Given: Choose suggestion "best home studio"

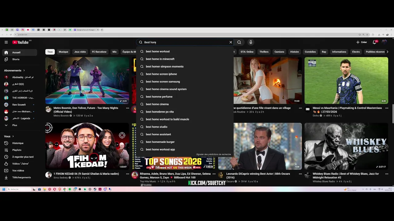Looking at the screenshot, I should (x=185, y=127).
